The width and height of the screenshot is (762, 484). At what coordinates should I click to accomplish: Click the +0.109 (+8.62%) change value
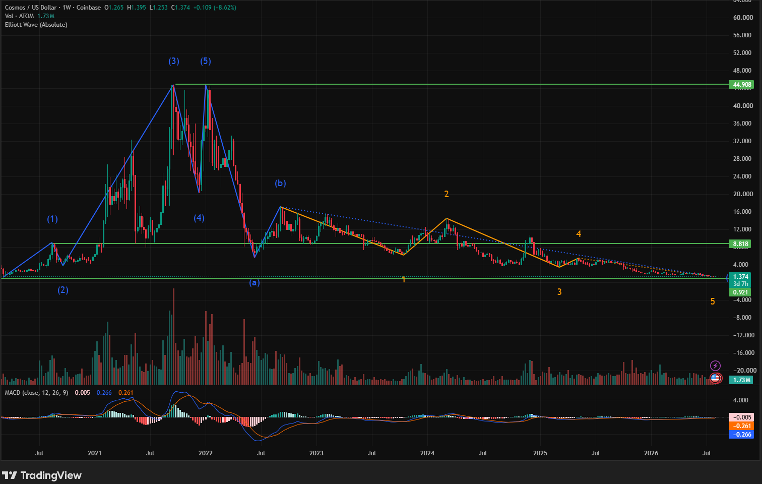(x=214, y=8)
